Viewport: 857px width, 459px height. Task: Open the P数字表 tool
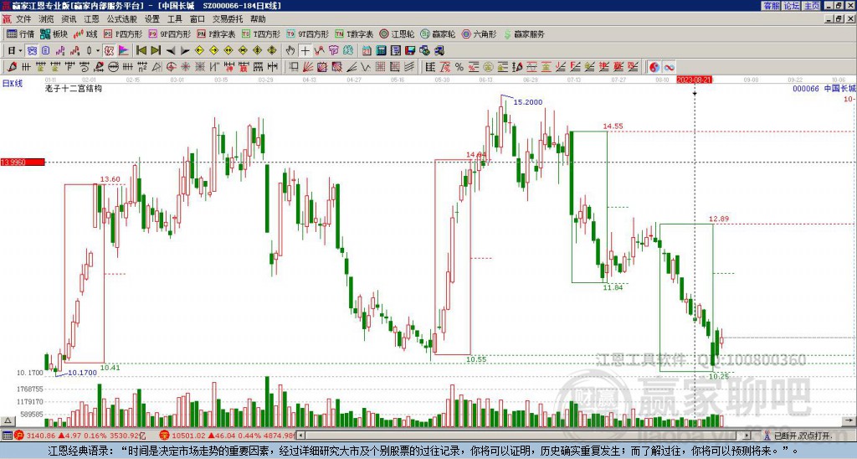click(216, 34)
